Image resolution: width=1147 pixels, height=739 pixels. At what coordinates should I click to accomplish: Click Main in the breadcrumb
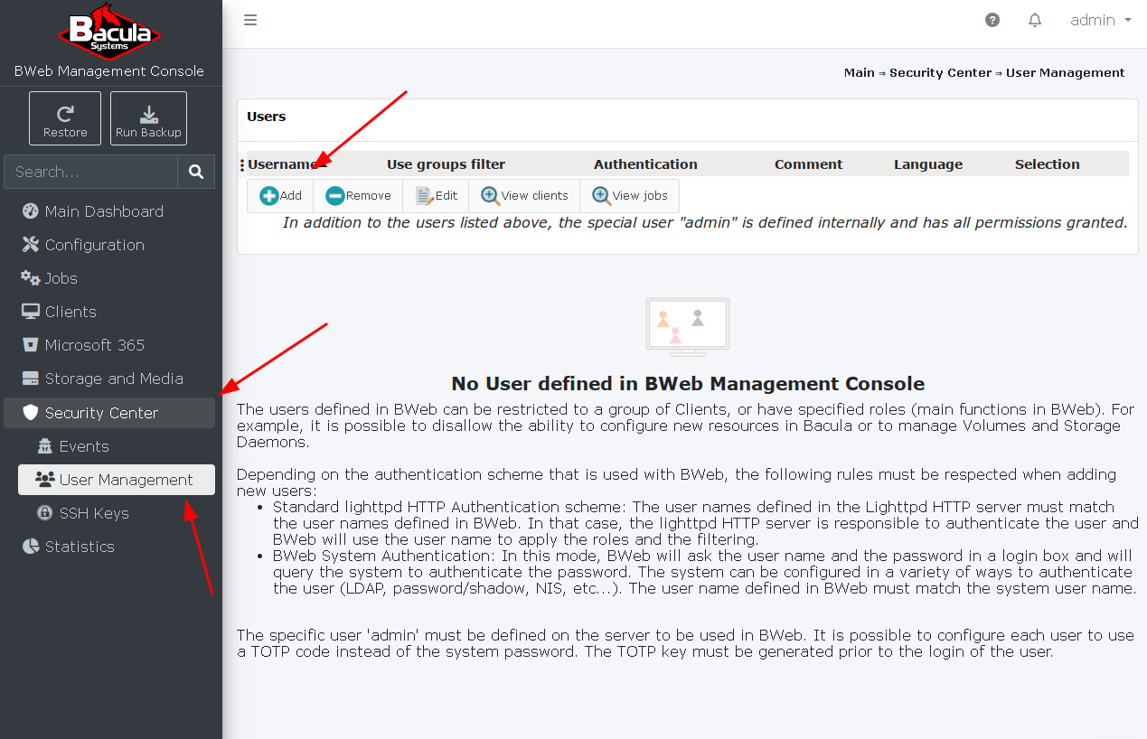click(x=860, y=73)
